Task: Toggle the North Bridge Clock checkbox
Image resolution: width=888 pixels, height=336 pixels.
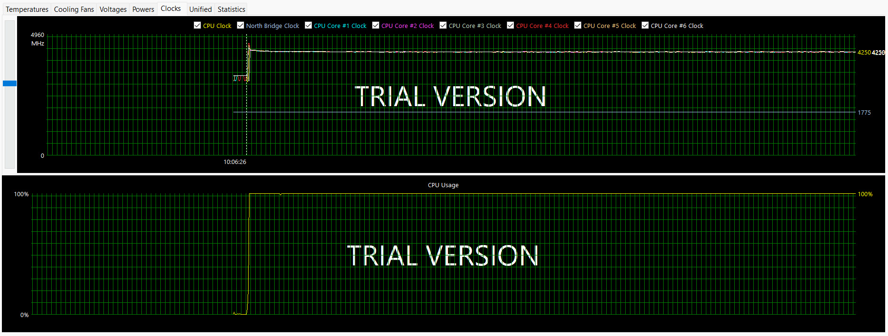Action: tap(240, 25)
